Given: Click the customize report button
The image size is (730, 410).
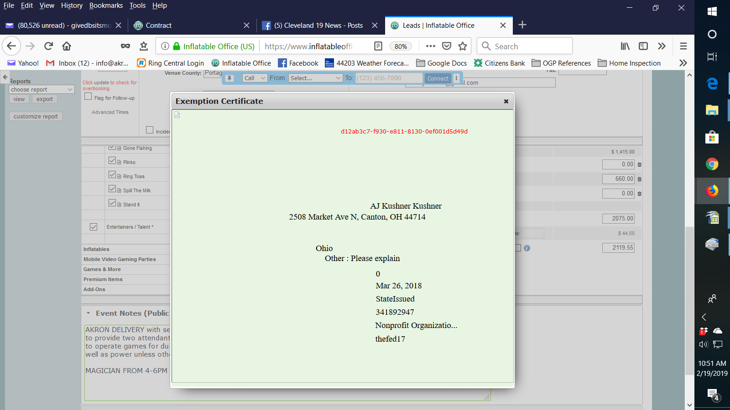Looking at the screenshot, I should 36,117.
